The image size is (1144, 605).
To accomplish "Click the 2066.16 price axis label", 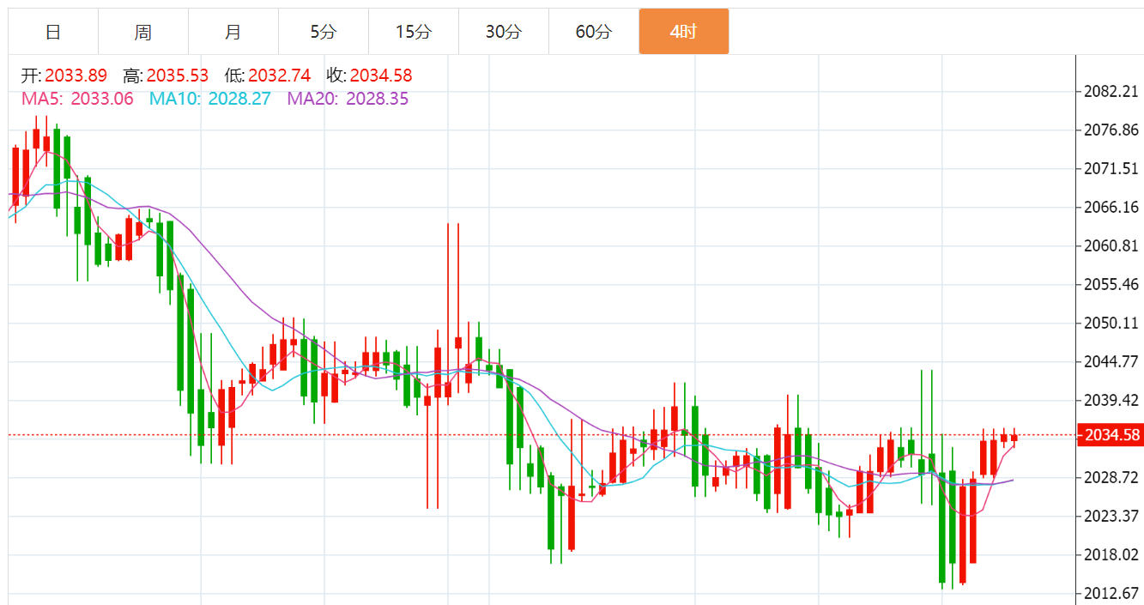I will click(x=1112, y=207).
